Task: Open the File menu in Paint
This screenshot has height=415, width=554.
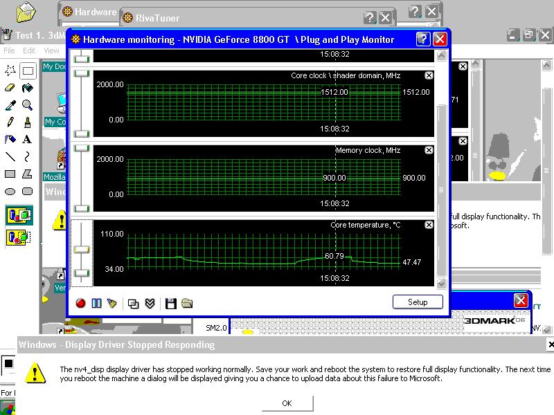Action: 9,50
